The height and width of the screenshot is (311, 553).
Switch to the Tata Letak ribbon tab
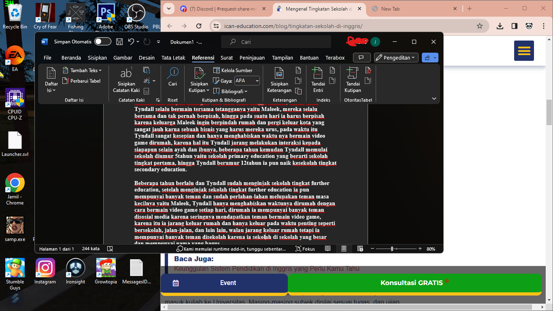click(x=173, y=57)
